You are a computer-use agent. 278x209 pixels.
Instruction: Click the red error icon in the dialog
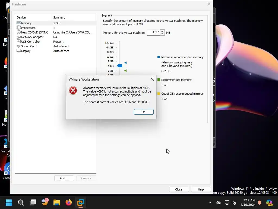73,90
